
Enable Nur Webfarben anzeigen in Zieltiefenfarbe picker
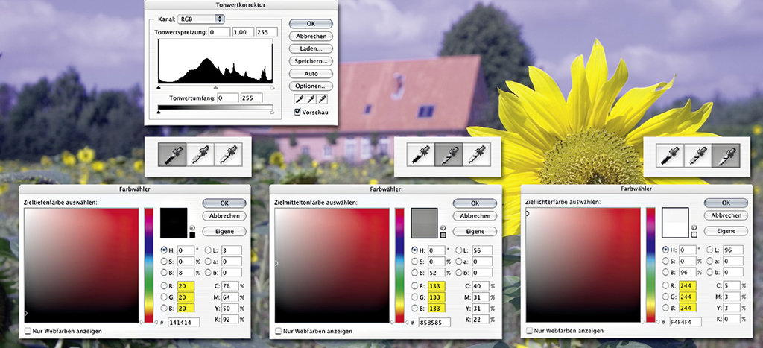pos(28,330)
